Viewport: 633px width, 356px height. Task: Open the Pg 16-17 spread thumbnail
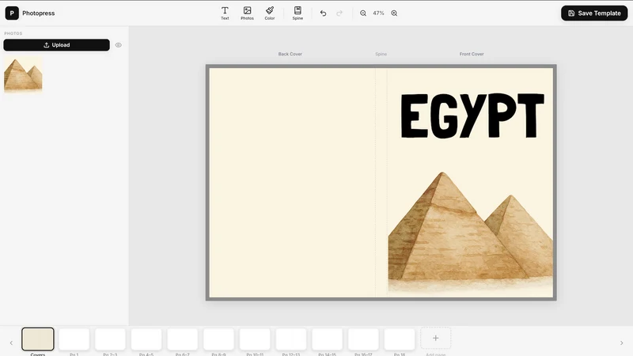(363, 339)
